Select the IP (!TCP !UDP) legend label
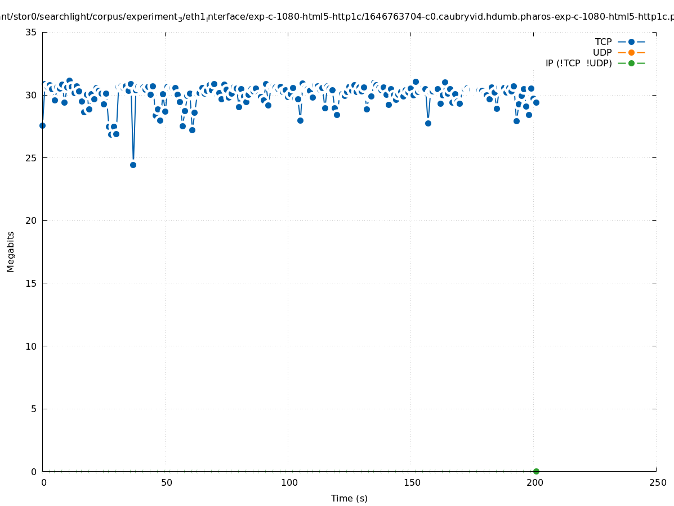 pos(578,63)
